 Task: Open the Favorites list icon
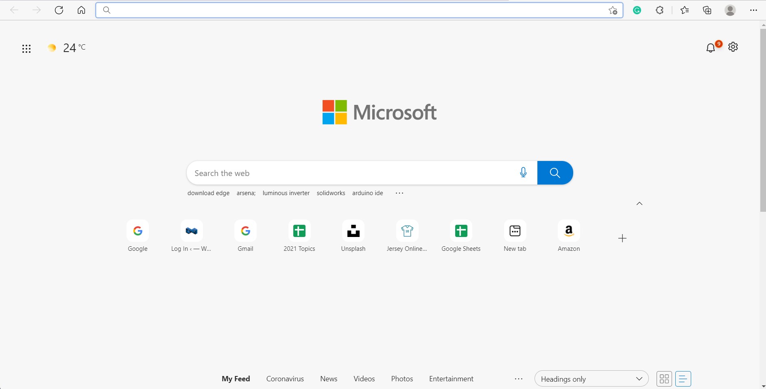[x=685, y=11]
